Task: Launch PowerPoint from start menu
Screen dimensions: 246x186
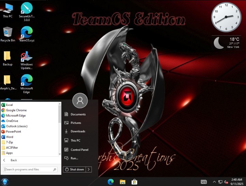Action: pos(30,131)
